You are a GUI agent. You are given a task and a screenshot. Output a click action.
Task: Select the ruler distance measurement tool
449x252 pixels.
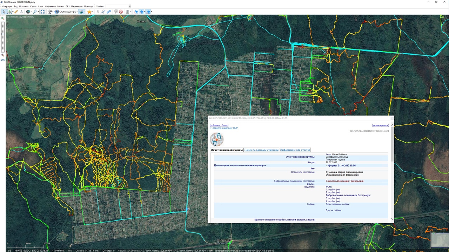(16, 12)
